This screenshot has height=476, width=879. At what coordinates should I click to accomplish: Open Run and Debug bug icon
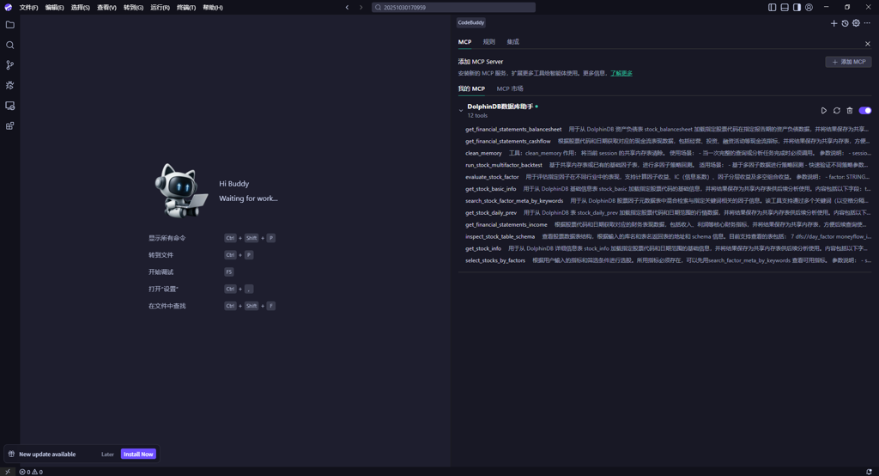10,85
